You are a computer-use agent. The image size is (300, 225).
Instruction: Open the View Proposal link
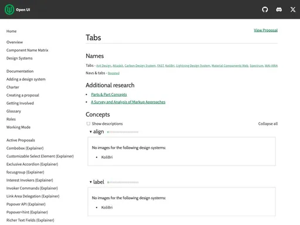[265, 30]
